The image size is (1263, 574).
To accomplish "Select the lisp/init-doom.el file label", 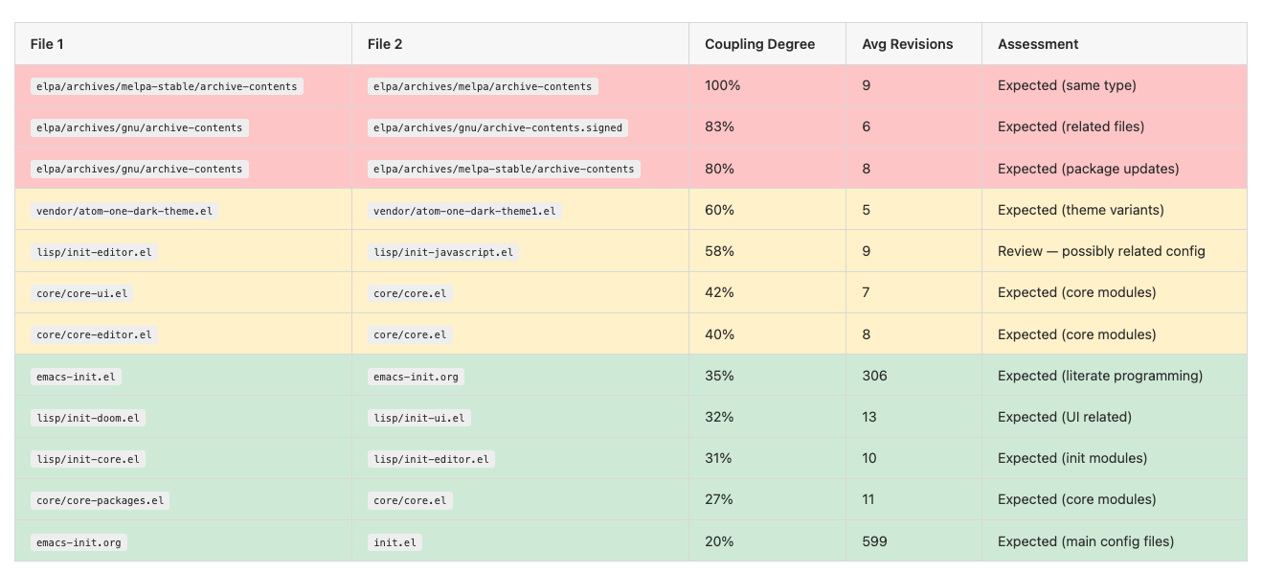I will coord(88,418).
